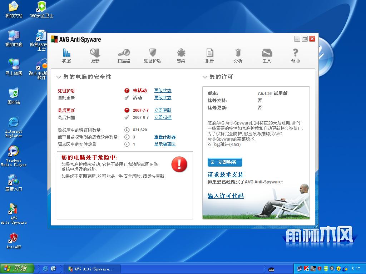Click the large red exclamation warning icon
The height and width of the screenshot is (274, 366).
[179, 164]
